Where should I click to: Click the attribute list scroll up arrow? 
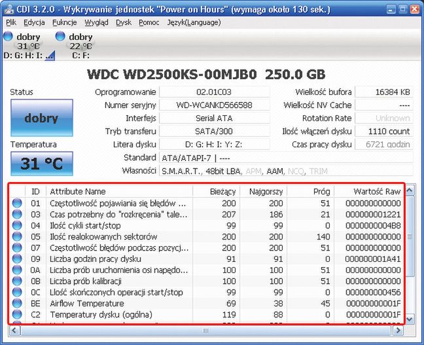click(x=410, y=191)
